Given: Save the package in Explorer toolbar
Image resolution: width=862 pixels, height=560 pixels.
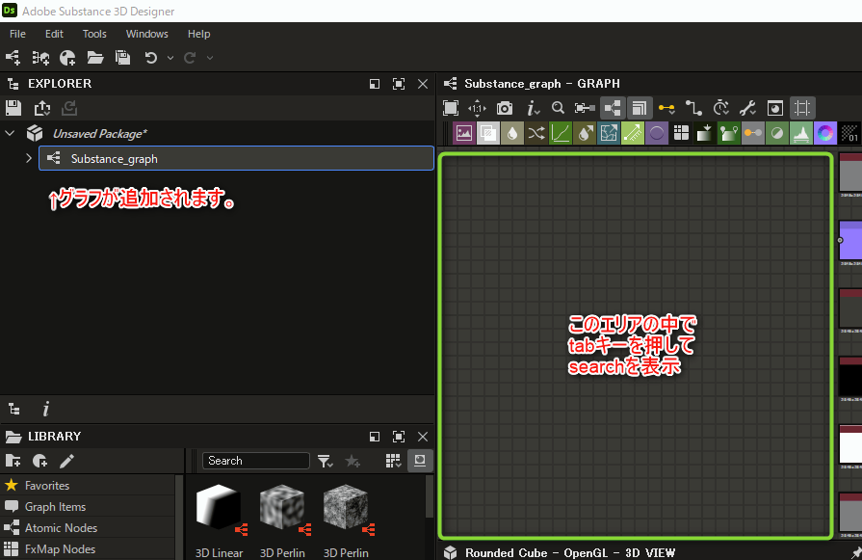Looking at the screenshot, I should tap(13, 108).
